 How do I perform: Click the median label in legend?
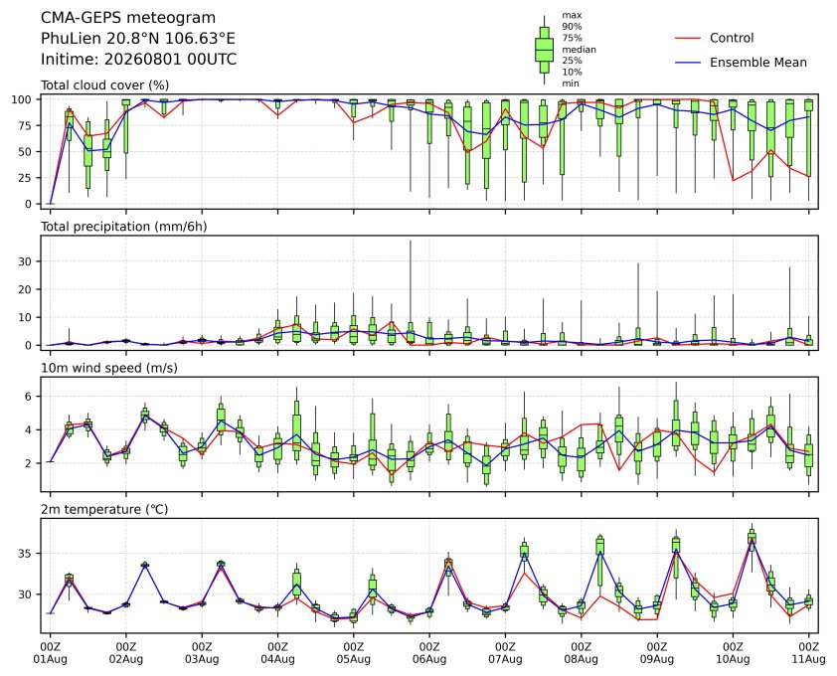[579, 50]
